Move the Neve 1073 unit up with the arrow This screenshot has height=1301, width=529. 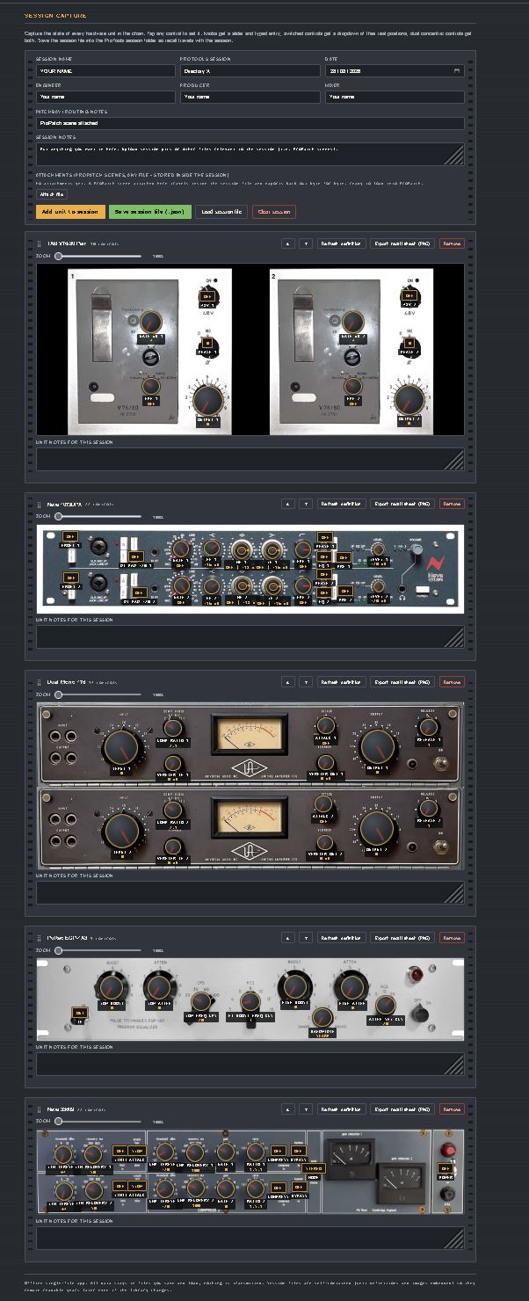point(288,505)
